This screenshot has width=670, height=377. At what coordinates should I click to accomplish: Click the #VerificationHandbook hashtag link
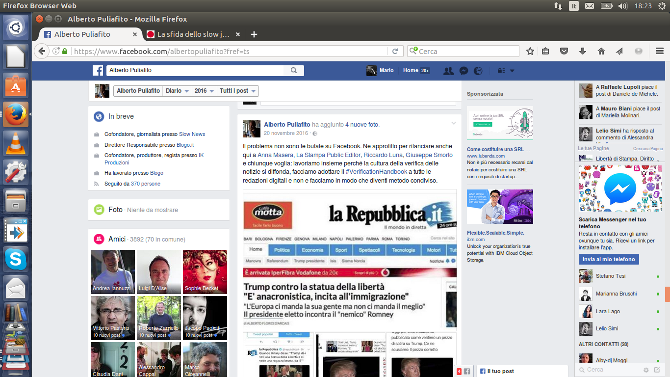[376, 172]
